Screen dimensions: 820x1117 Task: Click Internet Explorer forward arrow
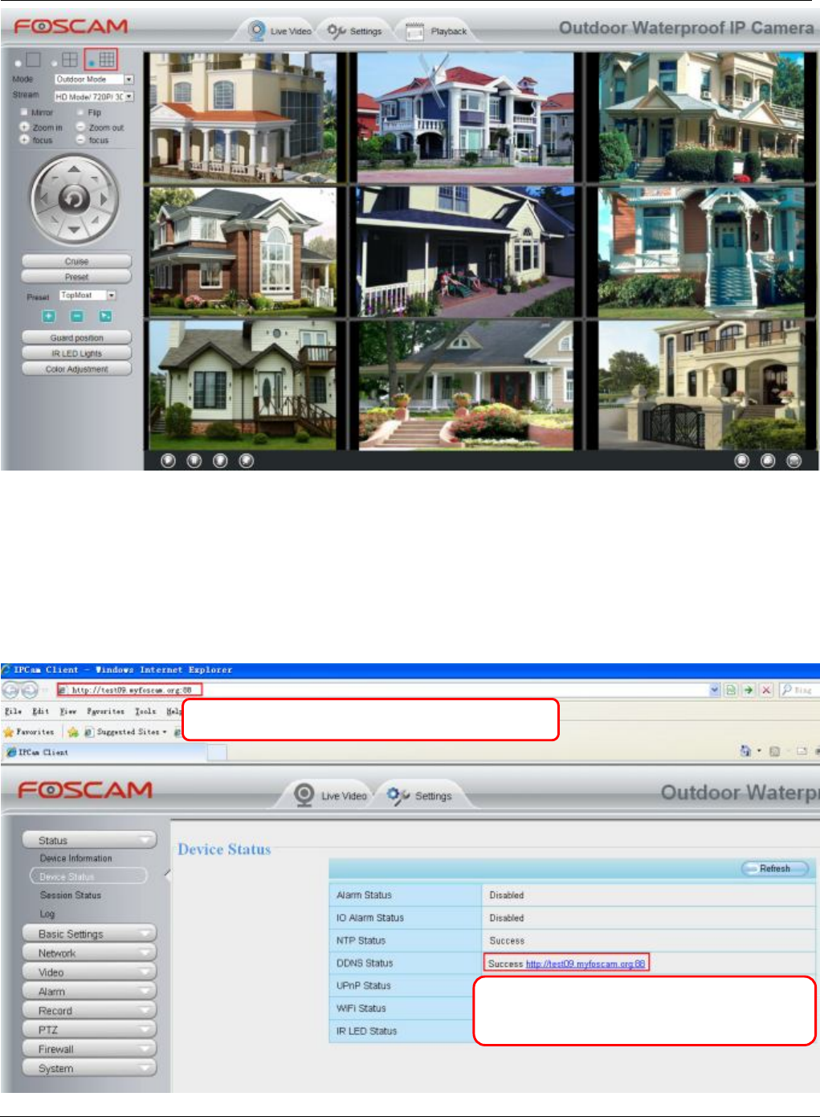click(30, 690)
